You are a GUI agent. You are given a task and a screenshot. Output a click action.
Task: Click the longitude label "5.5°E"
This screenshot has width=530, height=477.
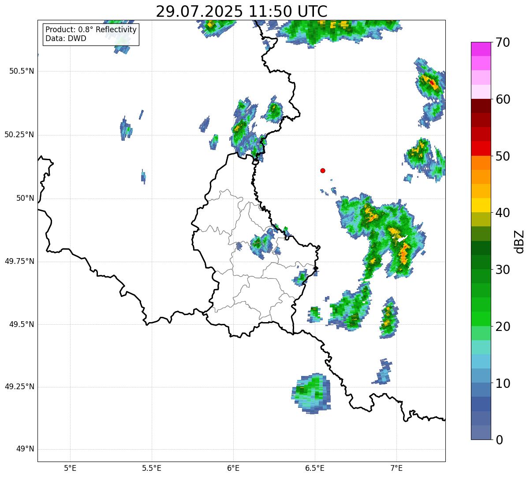(152, 468)
